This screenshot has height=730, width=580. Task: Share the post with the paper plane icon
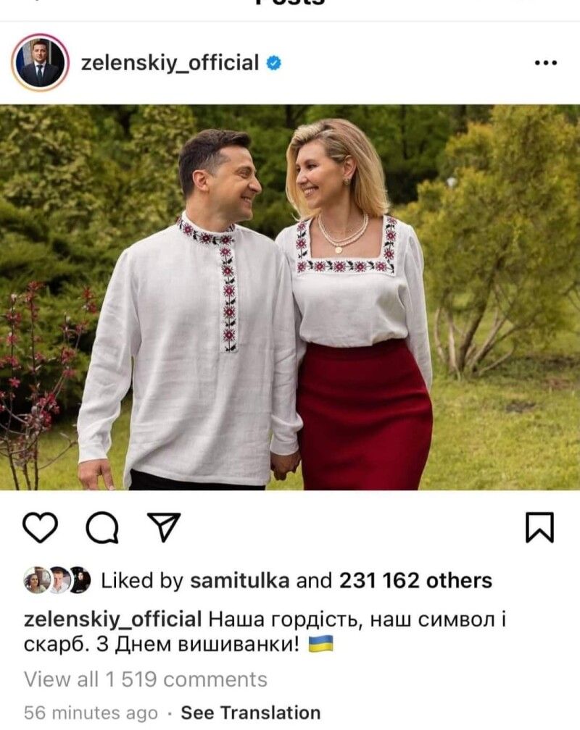(x=164, y=527)
